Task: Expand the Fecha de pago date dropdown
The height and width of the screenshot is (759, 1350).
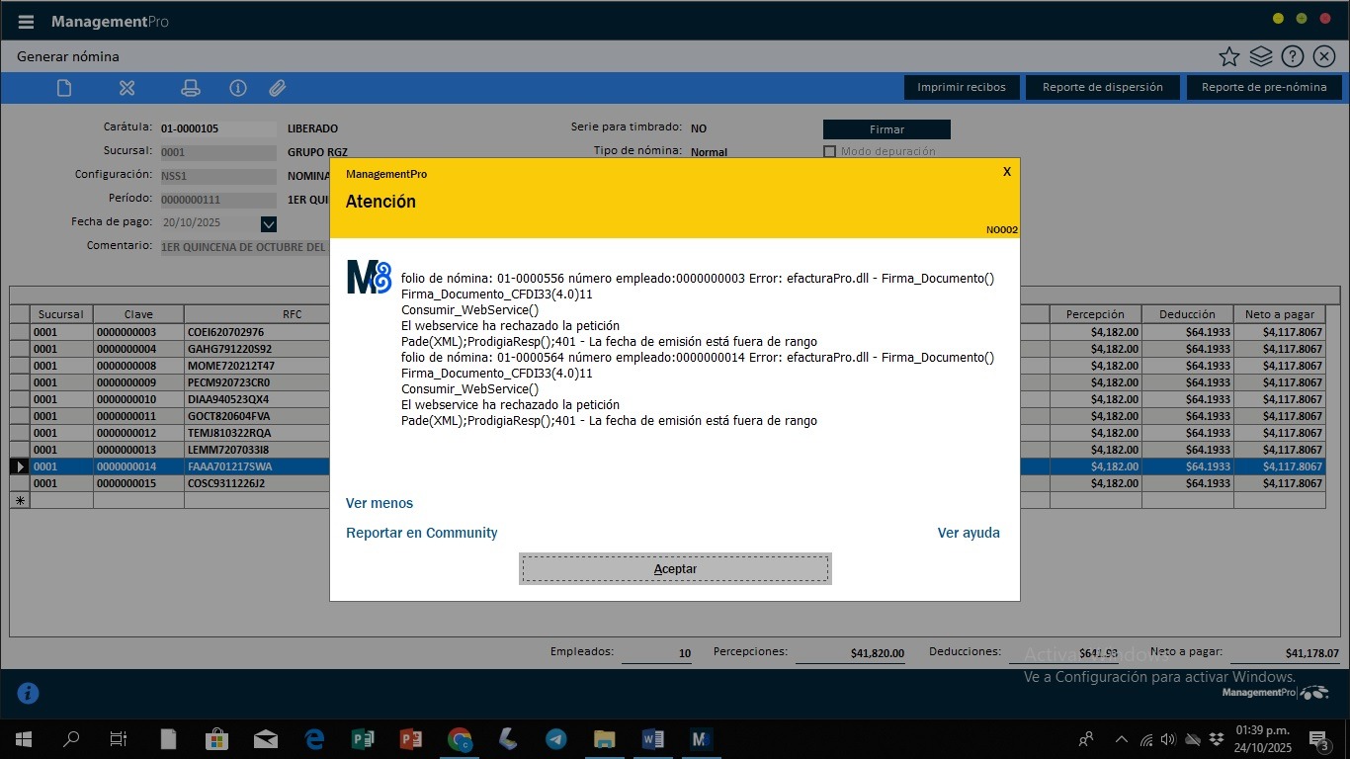Action: click(269, 224)
